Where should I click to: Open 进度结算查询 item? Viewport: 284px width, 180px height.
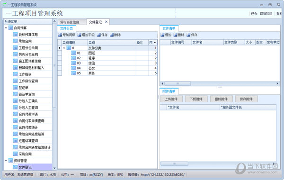28,141
